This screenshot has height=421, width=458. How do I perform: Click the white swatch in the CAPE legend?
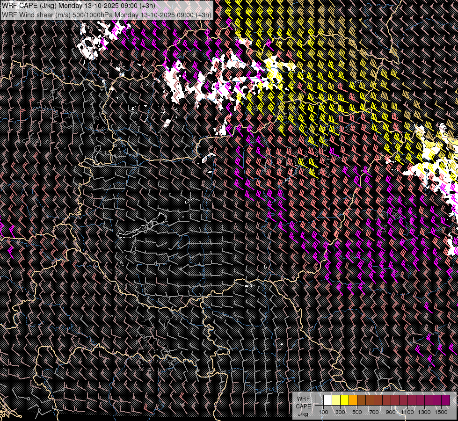tap(327, 400)
